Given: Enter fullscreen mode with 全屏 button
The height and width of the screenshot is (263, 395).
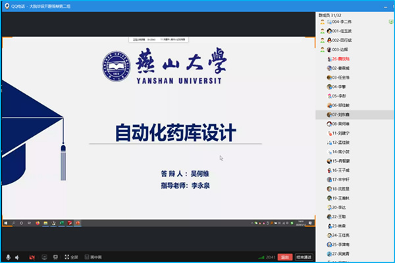Looking at the screenshot, I should pos(71,257).
